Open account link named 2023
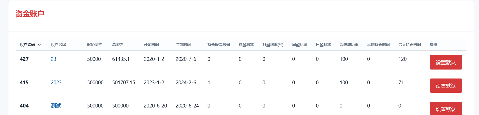This screenshot has height=115, width=479. (56, 83)
